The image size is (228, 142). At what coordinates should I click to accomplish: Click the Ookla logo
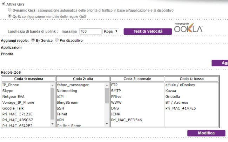point(188,27)
